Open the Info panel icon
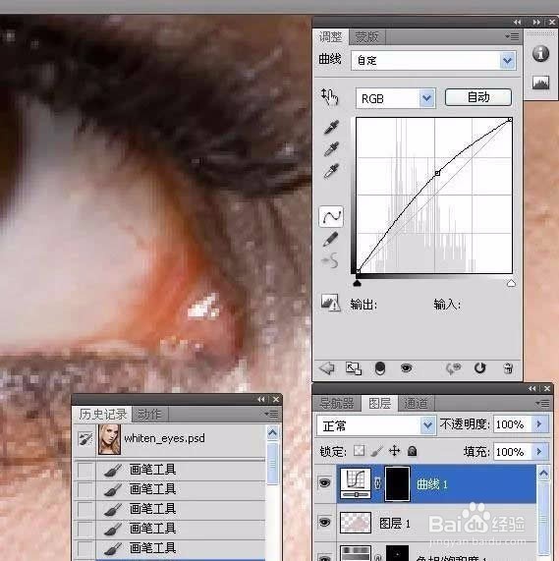 tap(540, 54)
